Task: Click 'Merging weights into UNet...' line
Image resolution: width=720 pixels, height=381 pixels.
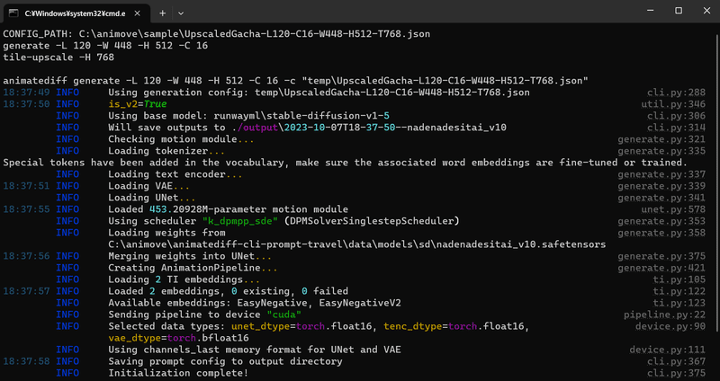Action: pyautogui.click(x=190, y=256)
